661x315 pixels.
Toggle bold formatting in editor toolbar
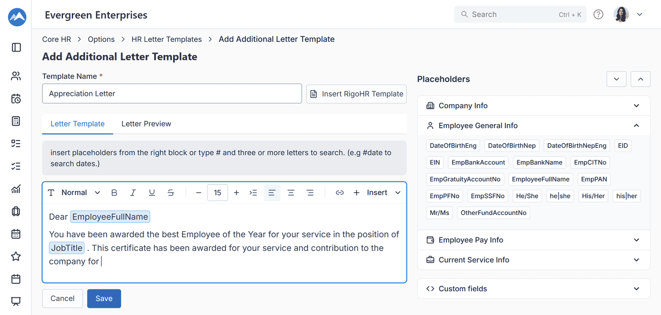click(x=114, y=193)
